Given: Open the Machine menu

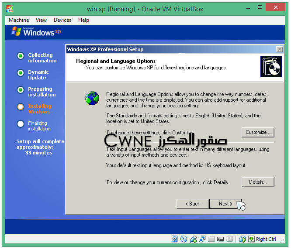Looking at the screenshot, I should coord(19,20).
